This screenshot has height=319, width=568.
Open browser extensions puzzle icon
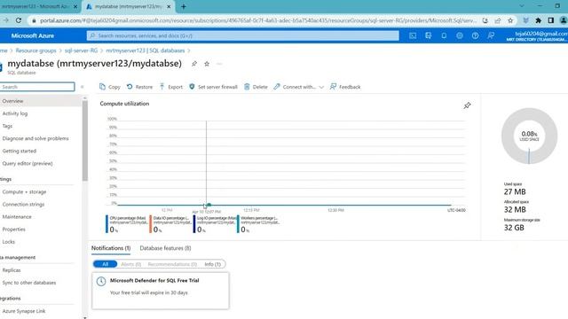539,20
